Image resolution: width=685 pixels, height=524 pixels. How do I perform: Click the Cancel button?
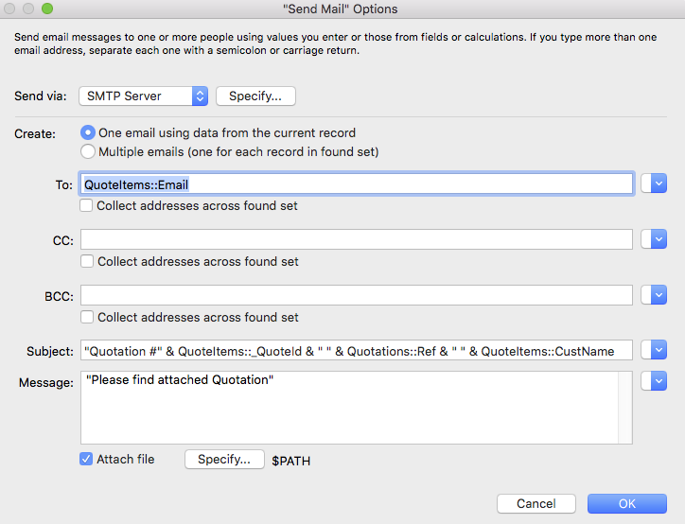pos(536,504)
